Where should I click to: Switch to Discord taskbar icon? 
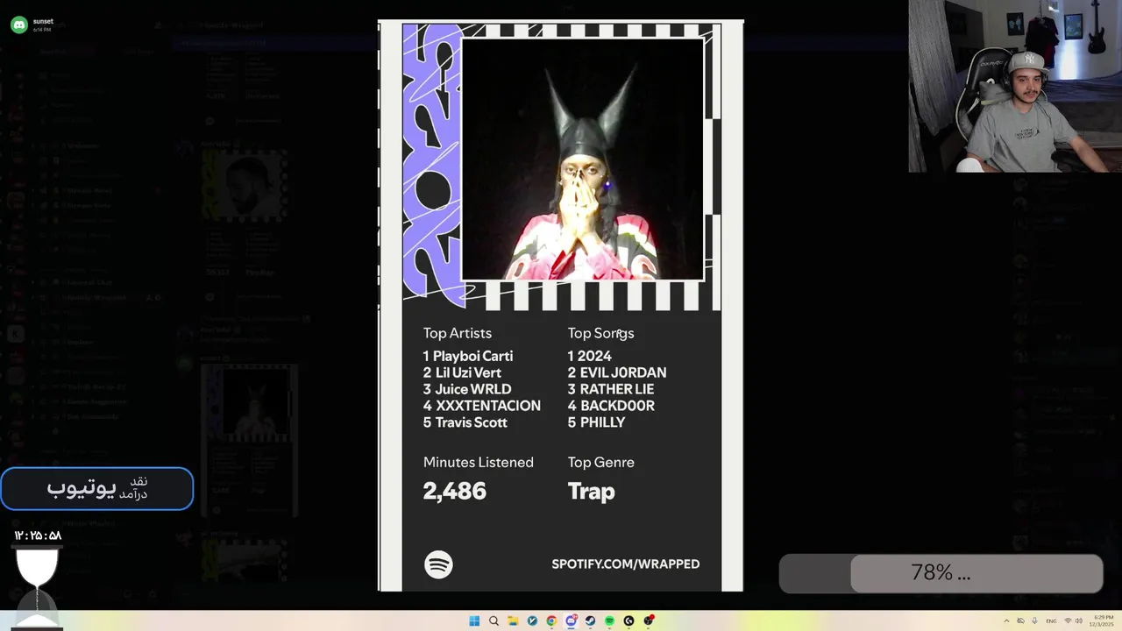(x=571, y=620)
